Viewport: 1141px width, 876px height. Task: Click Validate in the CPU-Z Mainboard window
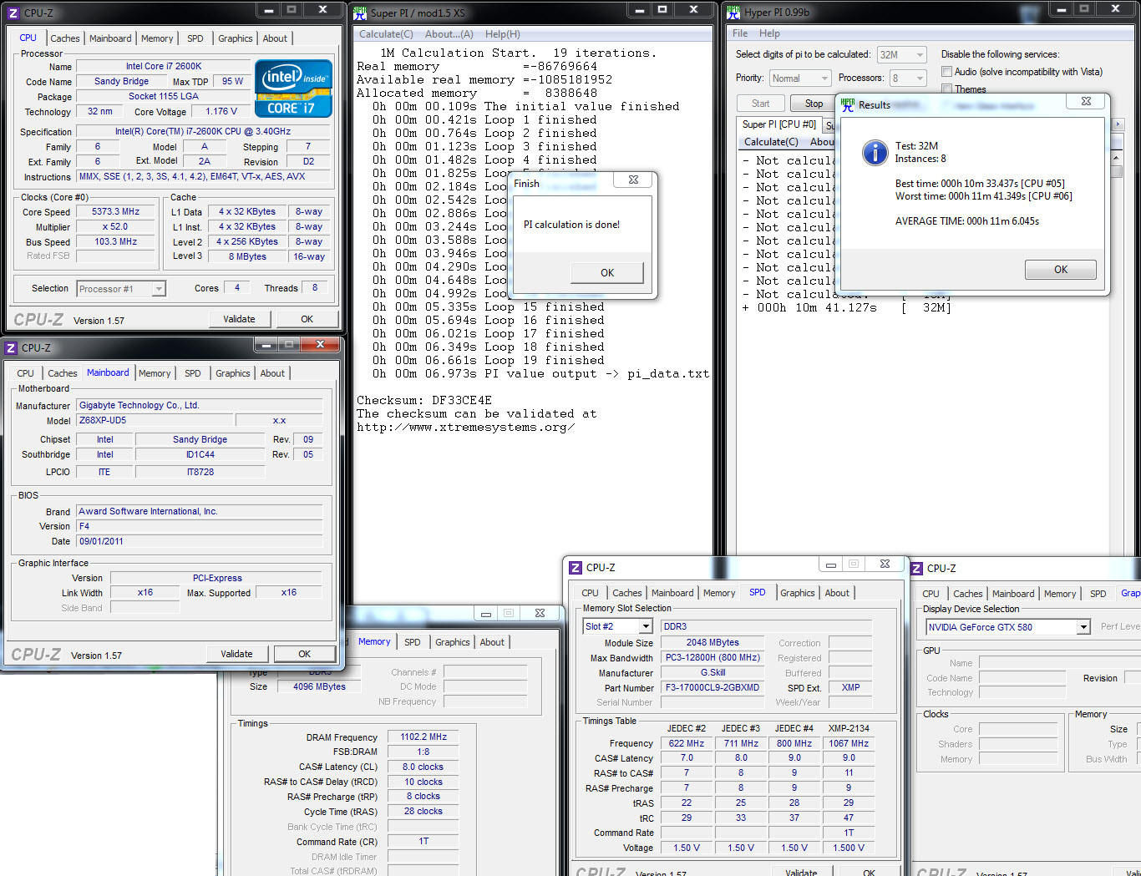[236, 654]
